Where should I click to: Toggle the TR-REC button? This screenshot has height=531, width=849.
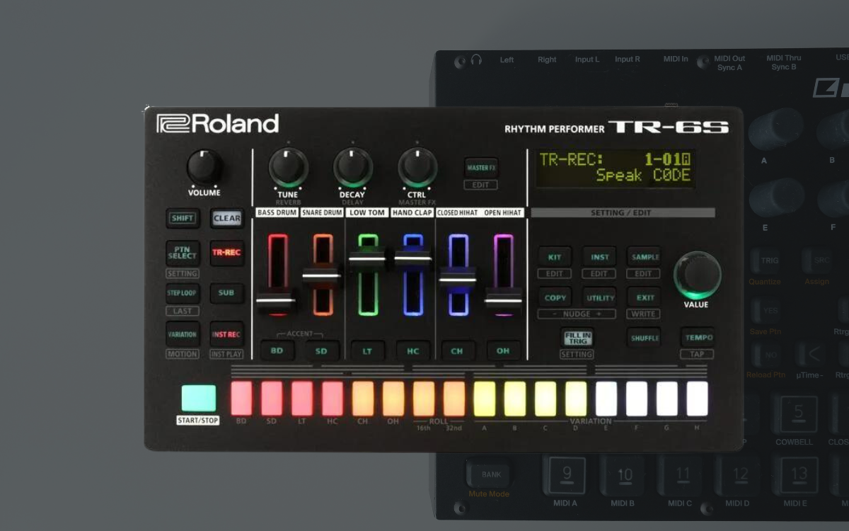(x=226, y=253)
